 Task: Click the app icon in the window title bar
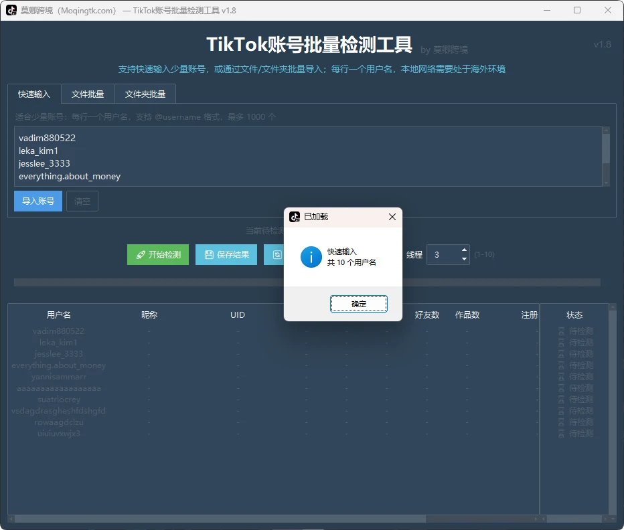pyautogui.click(x=11, y=10)
